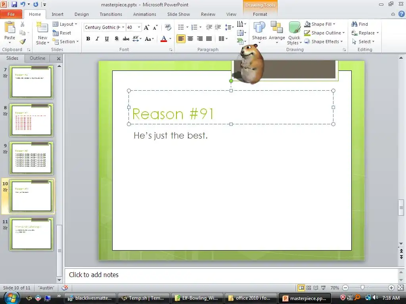Align text right

[x=200, y=39]
